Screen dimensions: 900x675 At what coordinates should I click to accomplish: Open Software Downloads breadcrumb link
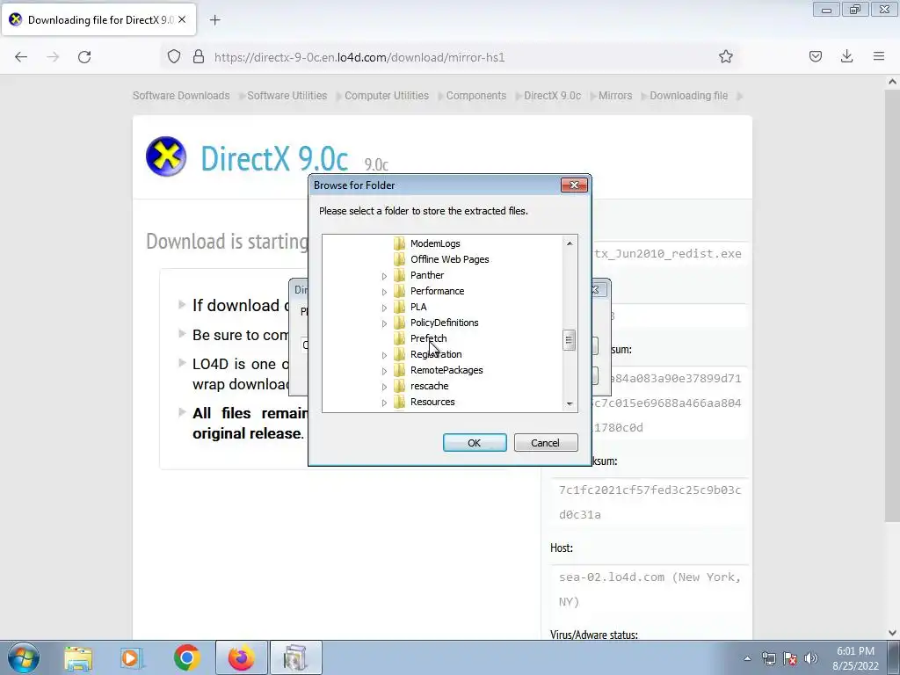(x=181, y=96)
